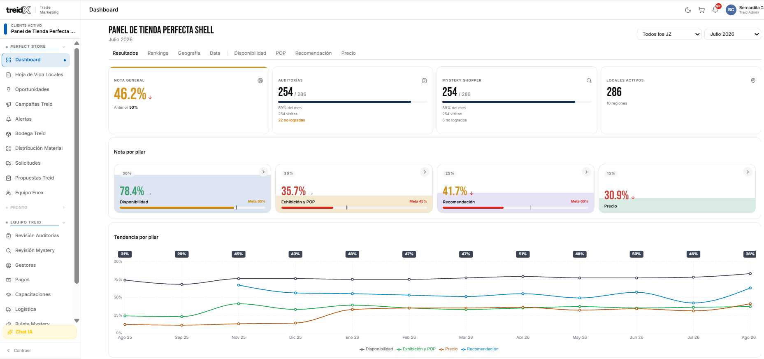Switch to the Geografía tab
The height and width of the screenshot is (359, 764).
click(x=189, y=53)
